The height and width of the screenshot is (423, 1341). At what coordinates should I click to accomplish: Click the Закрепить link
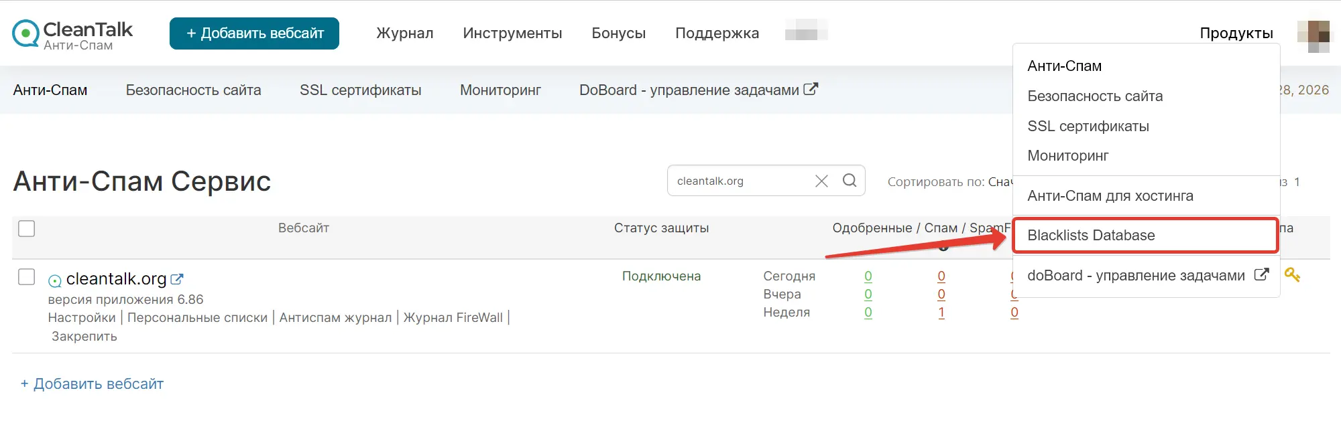coord(84,337)
